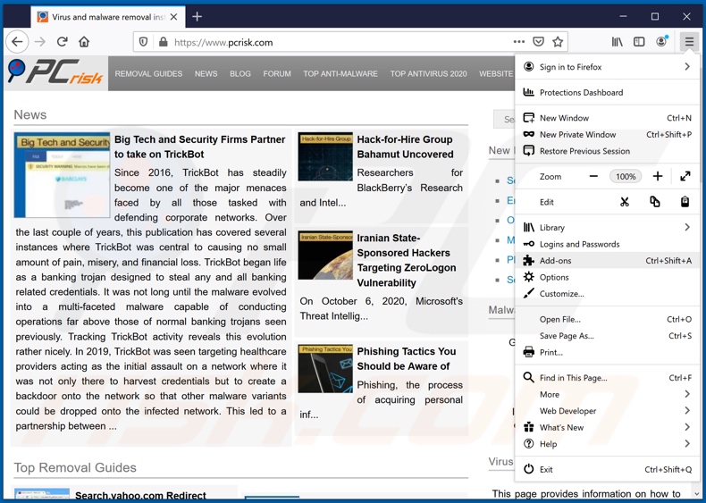The width and height of the screenshot is (706, 503).
Task: Go back with the back arrow button
Action: pyautogui.click(x=17, y=42)
